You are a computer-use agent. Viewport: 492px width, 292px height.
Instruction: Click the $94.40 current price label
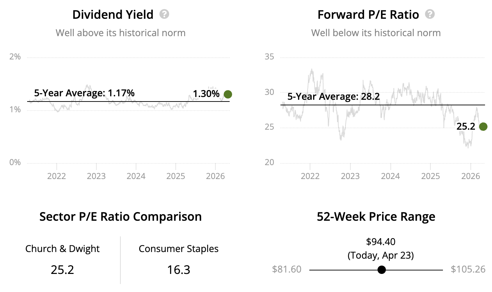[x=381, y=241]
